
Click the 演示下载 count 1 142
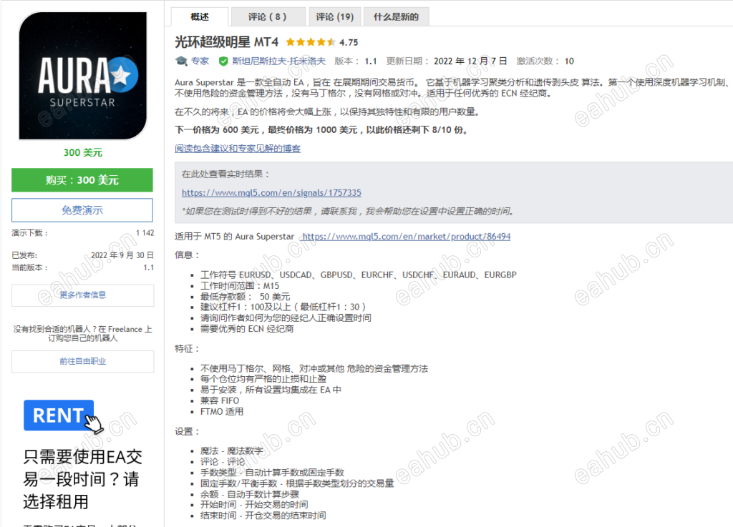click(145, 233)
